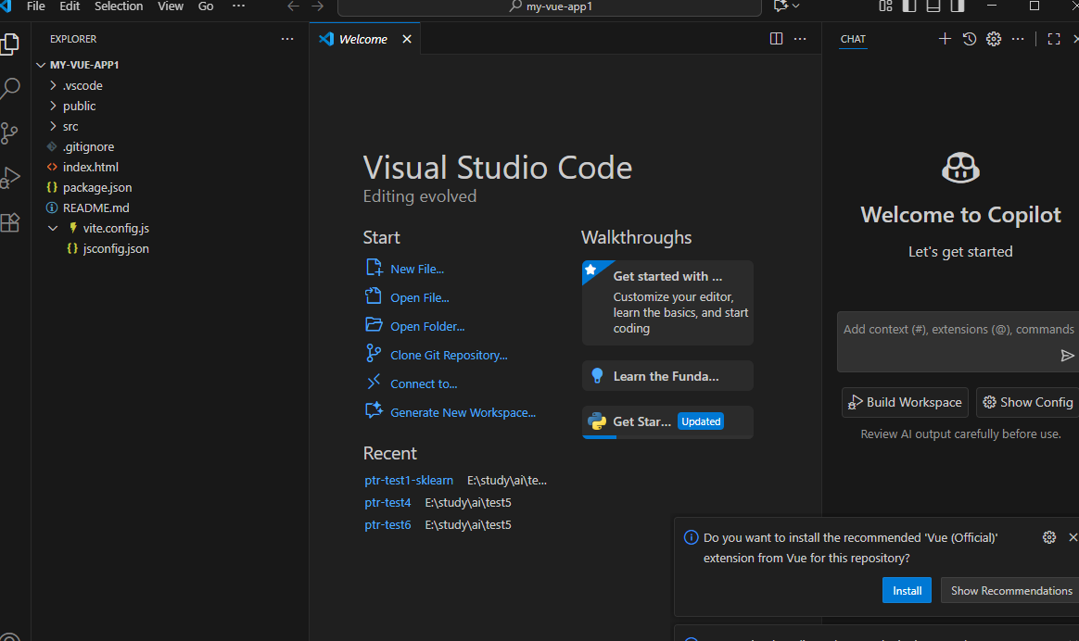Dismiss the Vue extension notification
The width and height of the screenshot is (1079, 641).
pos(1073,537)
